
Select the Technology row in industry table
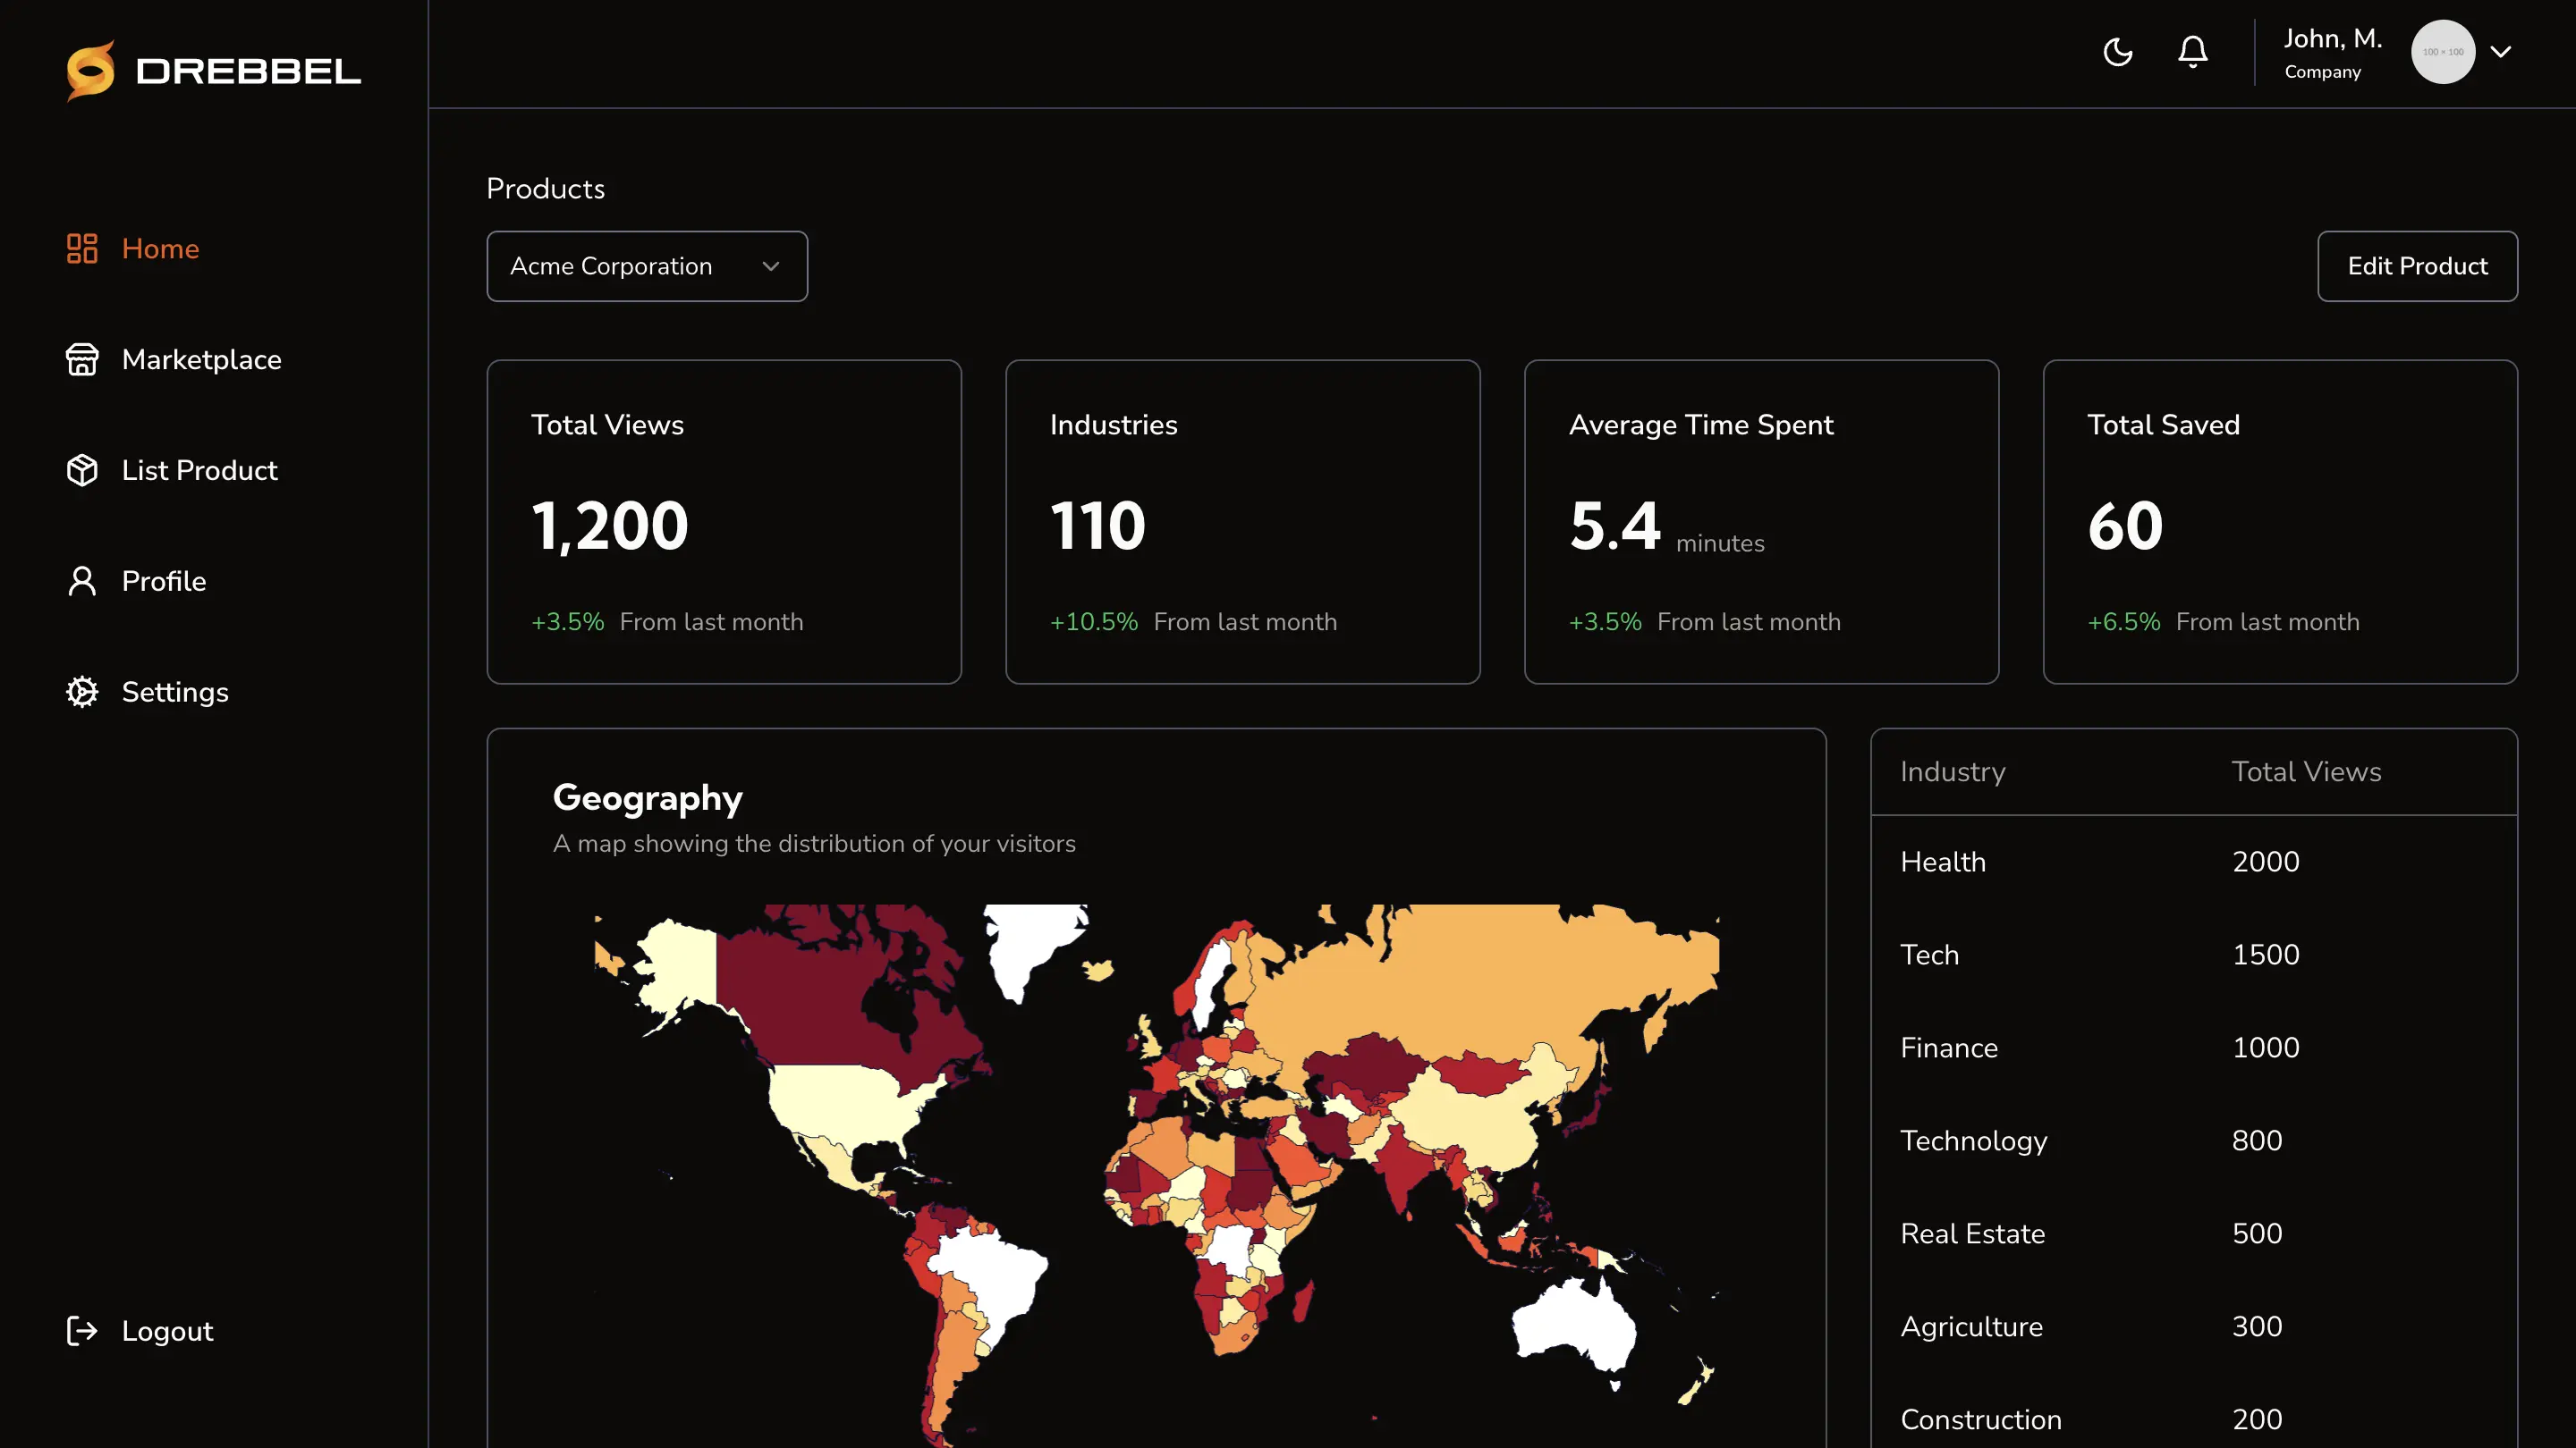tap(2194, 1141)
